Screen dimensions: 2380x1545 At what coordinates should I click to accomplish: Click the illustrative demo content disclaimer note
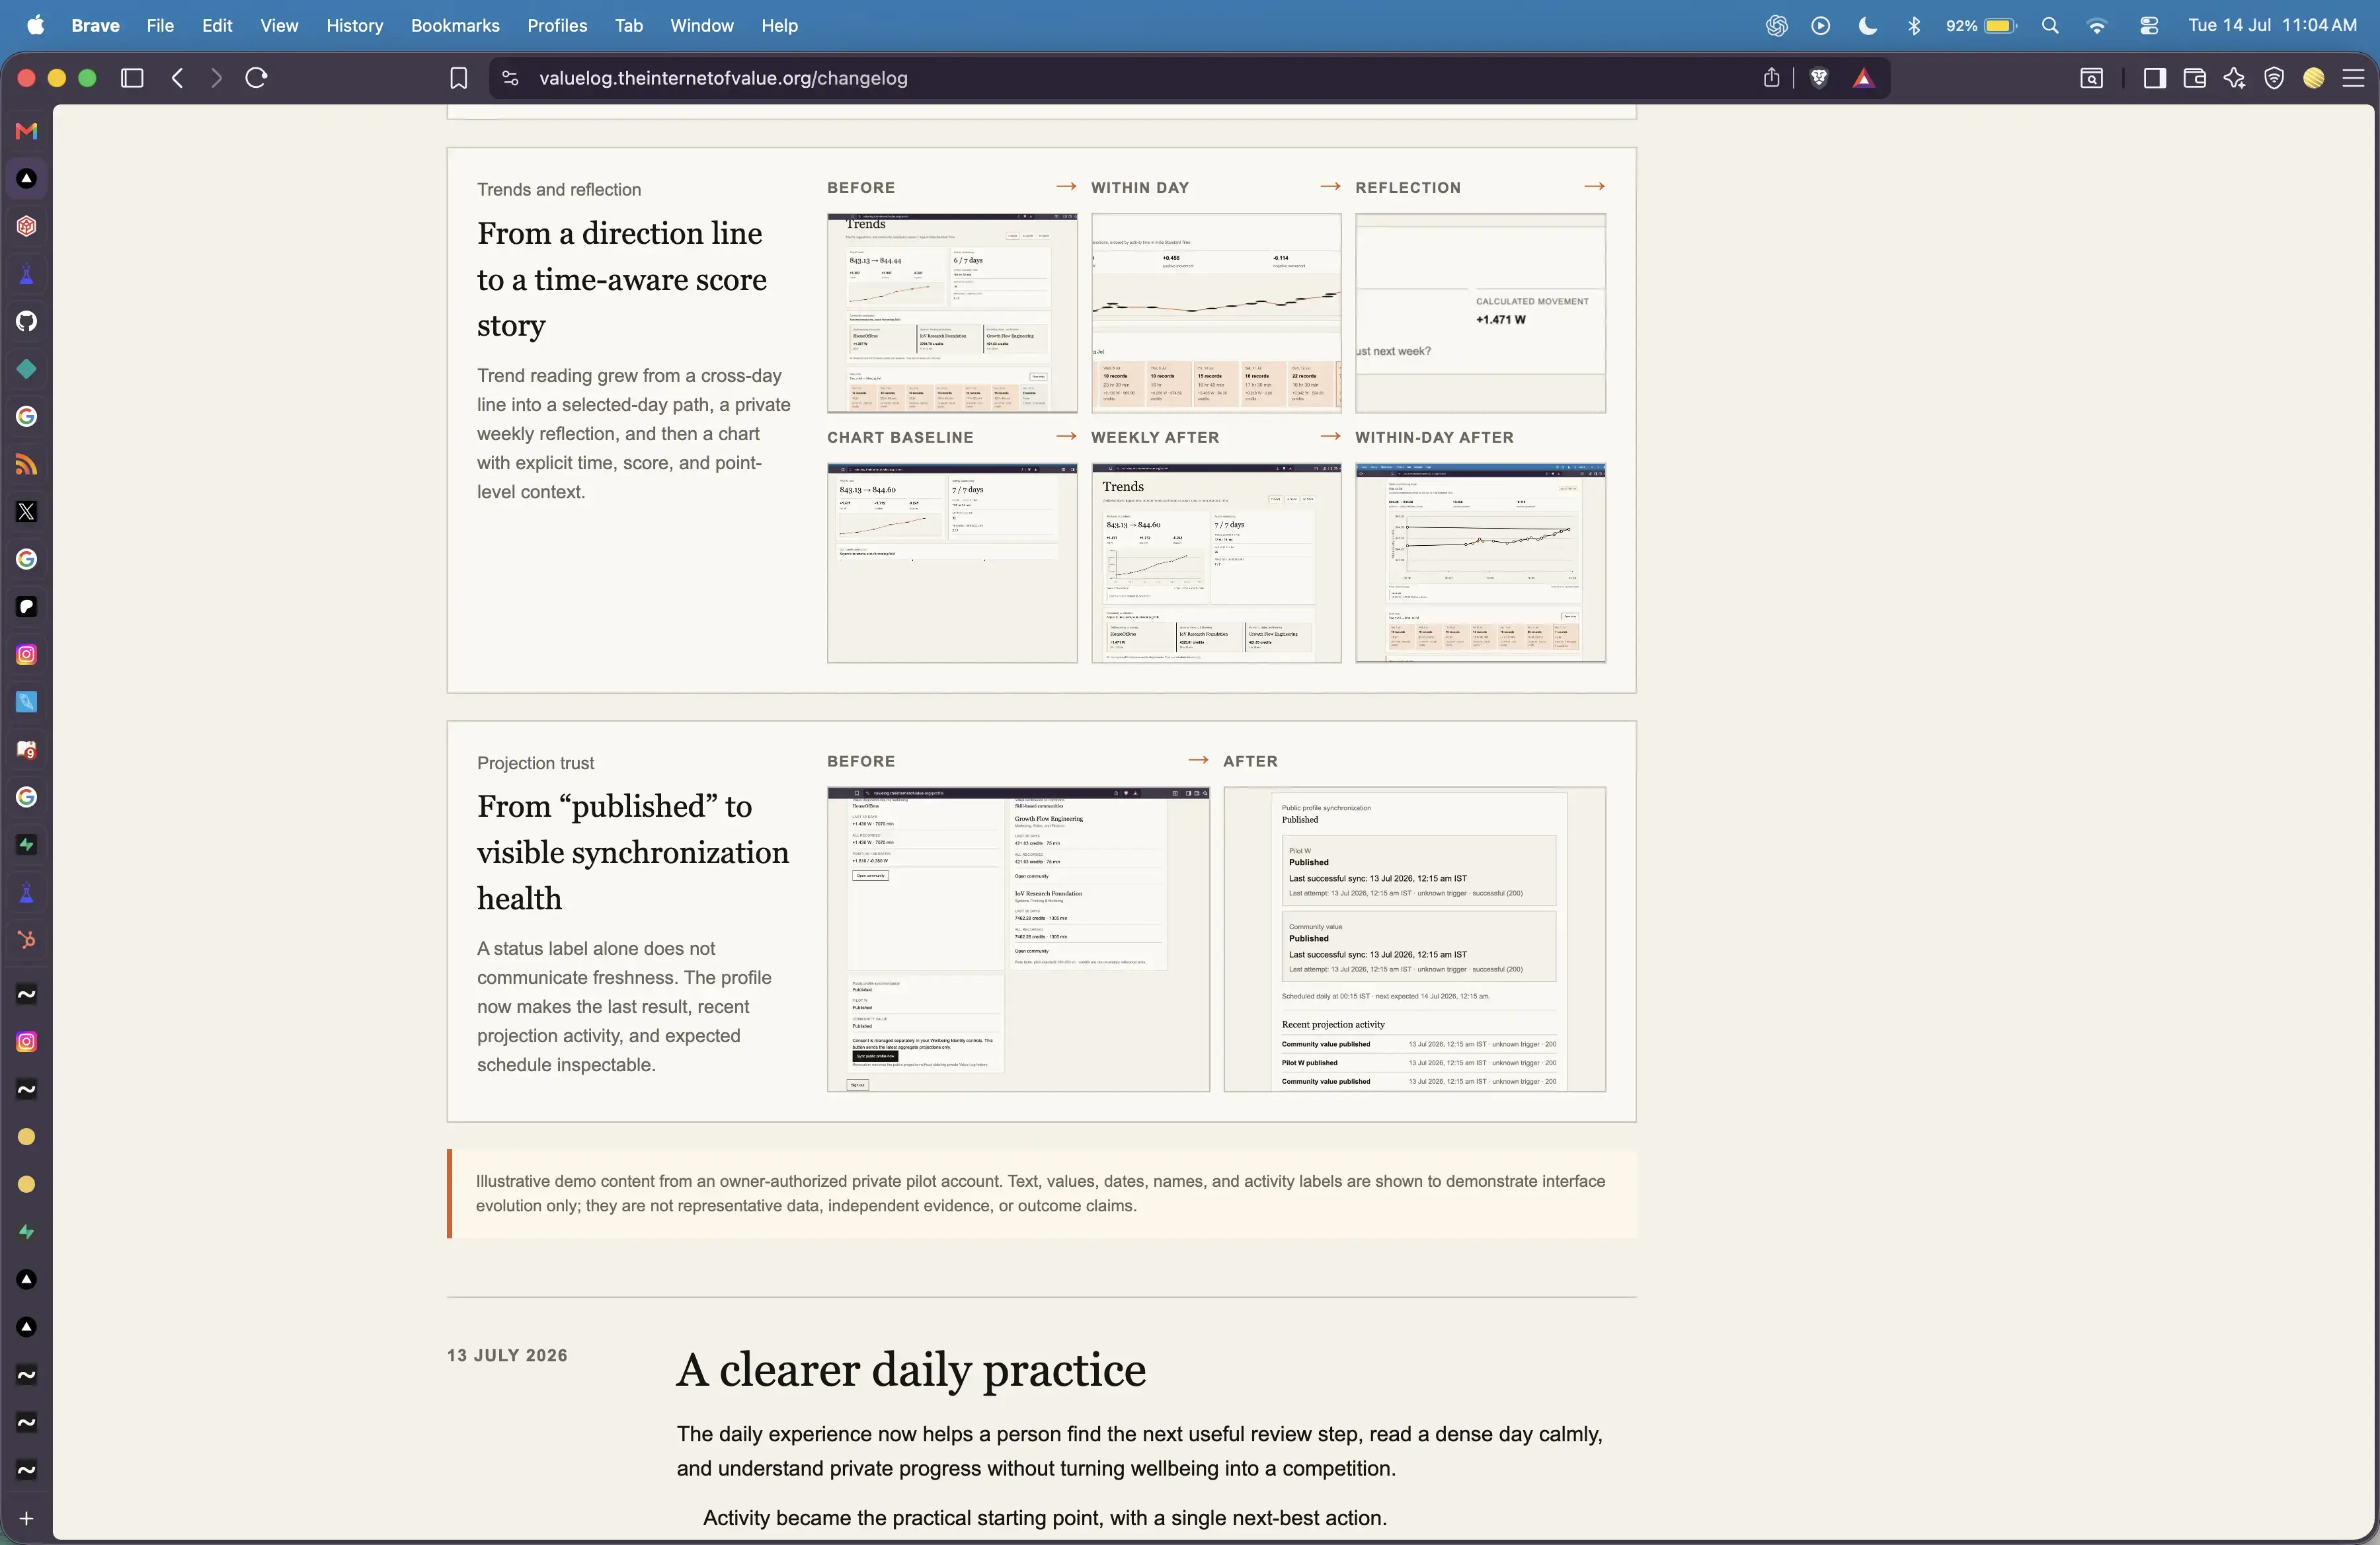click(1041, 1193)
